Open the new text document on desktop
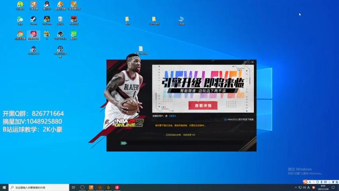Image resolution: width=339 pixels, height=191 pixels. [141, 50]
